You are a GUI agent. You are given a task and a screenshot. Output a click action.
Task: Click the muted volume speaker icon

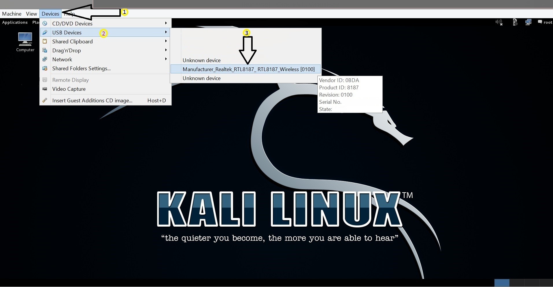(499, 22)
